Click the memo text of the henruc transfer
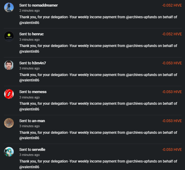Viewport: 185px width, 170px height. [x=98, y=46]
